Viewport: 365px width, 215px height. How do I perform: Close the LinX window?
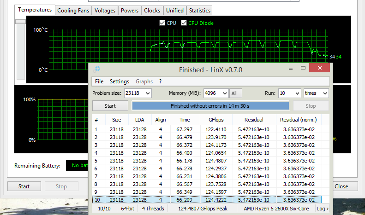click(x=319, y=68)
